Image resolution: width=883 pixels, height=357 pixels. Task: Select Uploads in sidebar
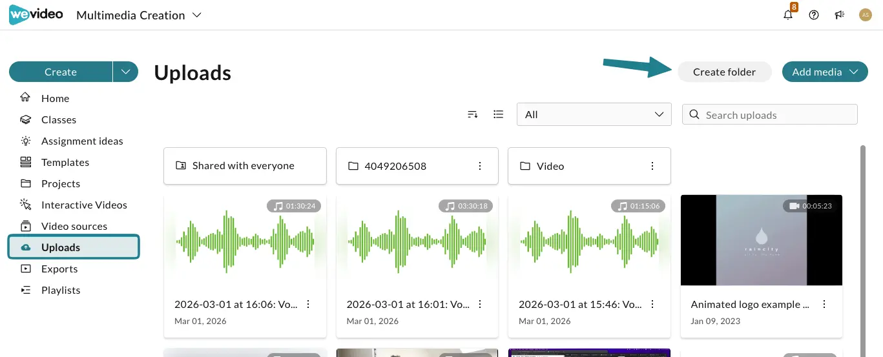click(x=74, y=247)
